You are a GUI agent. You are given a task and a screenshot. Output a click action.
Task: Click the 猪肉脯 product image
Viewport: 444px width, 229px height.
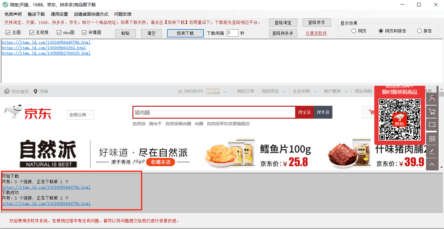click(349, 153)
